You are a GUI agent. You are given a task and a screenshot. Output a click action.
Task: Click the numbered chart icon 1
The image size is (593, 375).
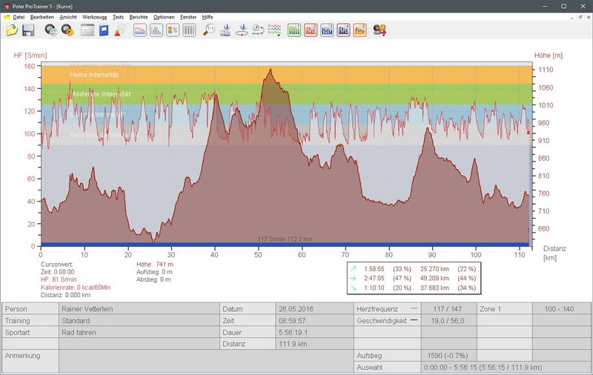[294, 30]
